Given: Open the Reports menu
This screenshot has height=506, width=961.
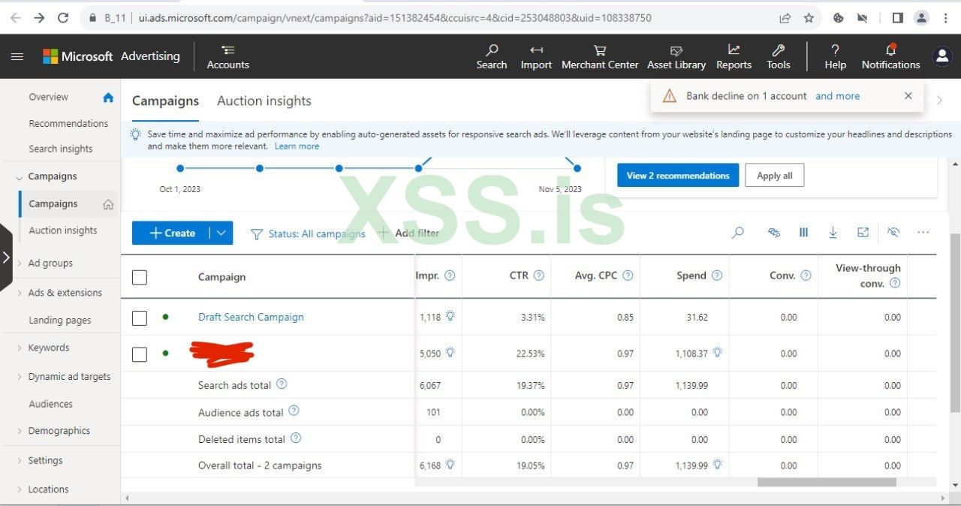Looking at the screenshot, I should tap(734, 57).
